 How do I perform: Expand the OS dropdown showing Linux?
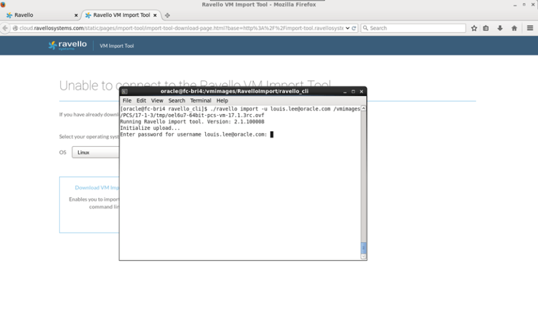point(95,152)
